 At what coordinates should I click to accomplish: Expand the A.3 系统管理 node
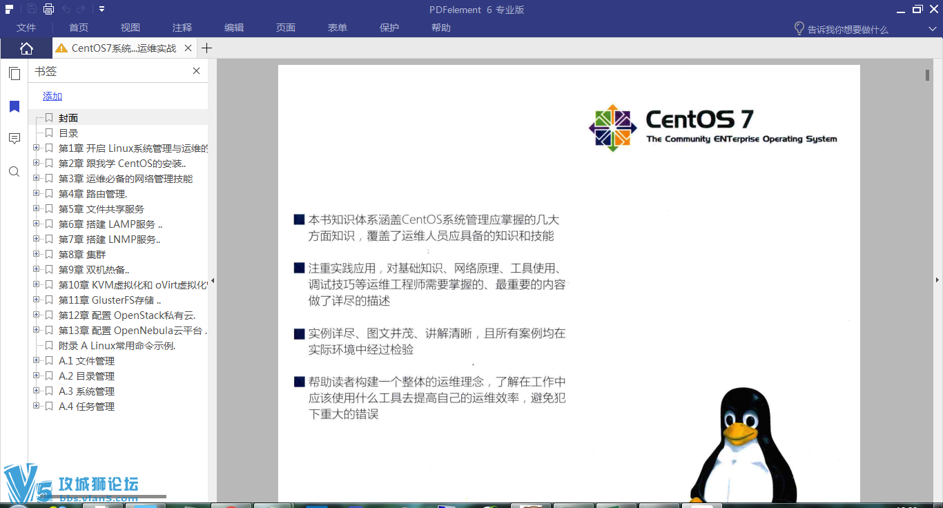tap(37, 391)
